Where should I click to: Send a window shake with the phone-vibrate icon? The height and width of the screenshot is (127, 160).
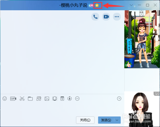(55, 99)
